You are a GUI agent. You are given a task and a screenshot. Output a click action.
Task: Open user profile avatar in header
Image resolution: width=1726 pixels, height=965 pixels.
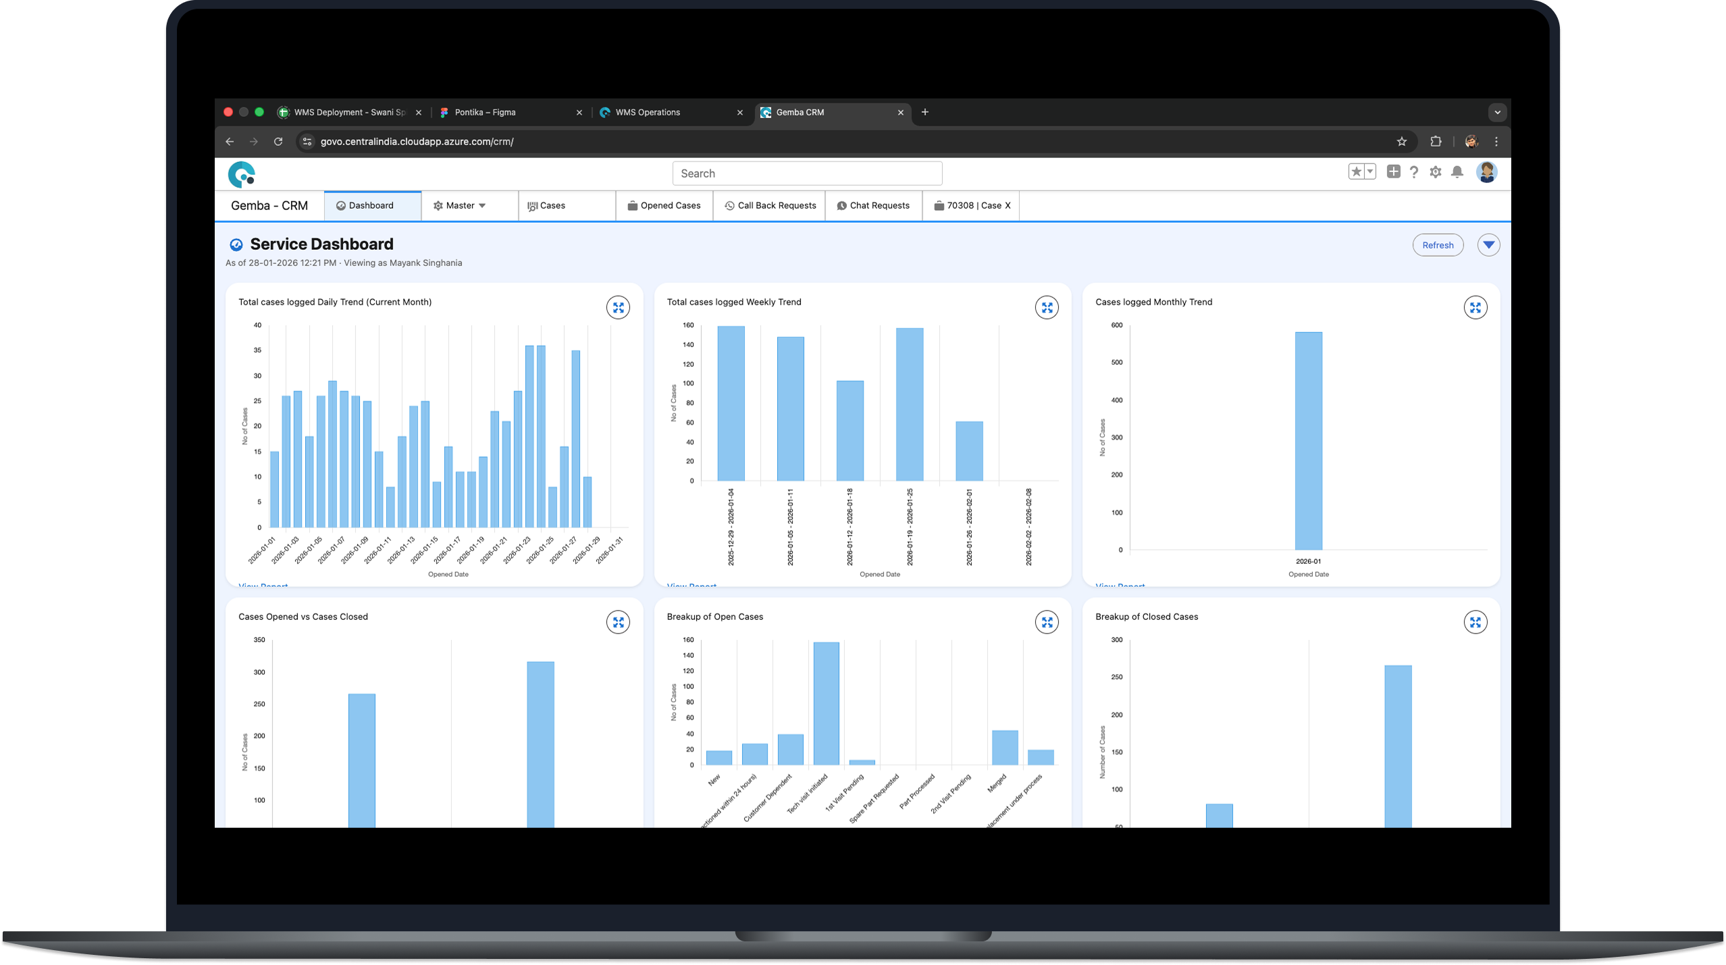[x=1486, y=172]
